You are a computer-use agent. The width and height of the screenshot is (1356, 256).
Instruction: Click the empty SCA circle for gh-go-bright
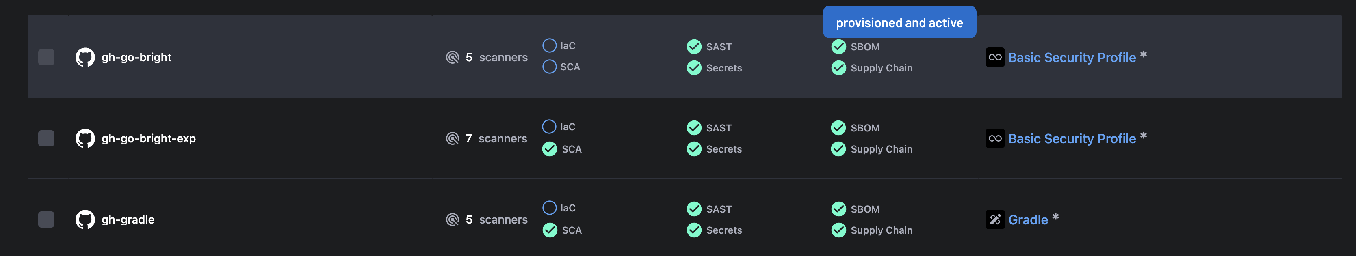pyautogui.click(x=549, y=67)
